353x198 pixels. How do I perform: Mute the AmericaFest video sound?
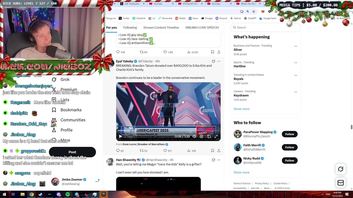tap(194, 136)
